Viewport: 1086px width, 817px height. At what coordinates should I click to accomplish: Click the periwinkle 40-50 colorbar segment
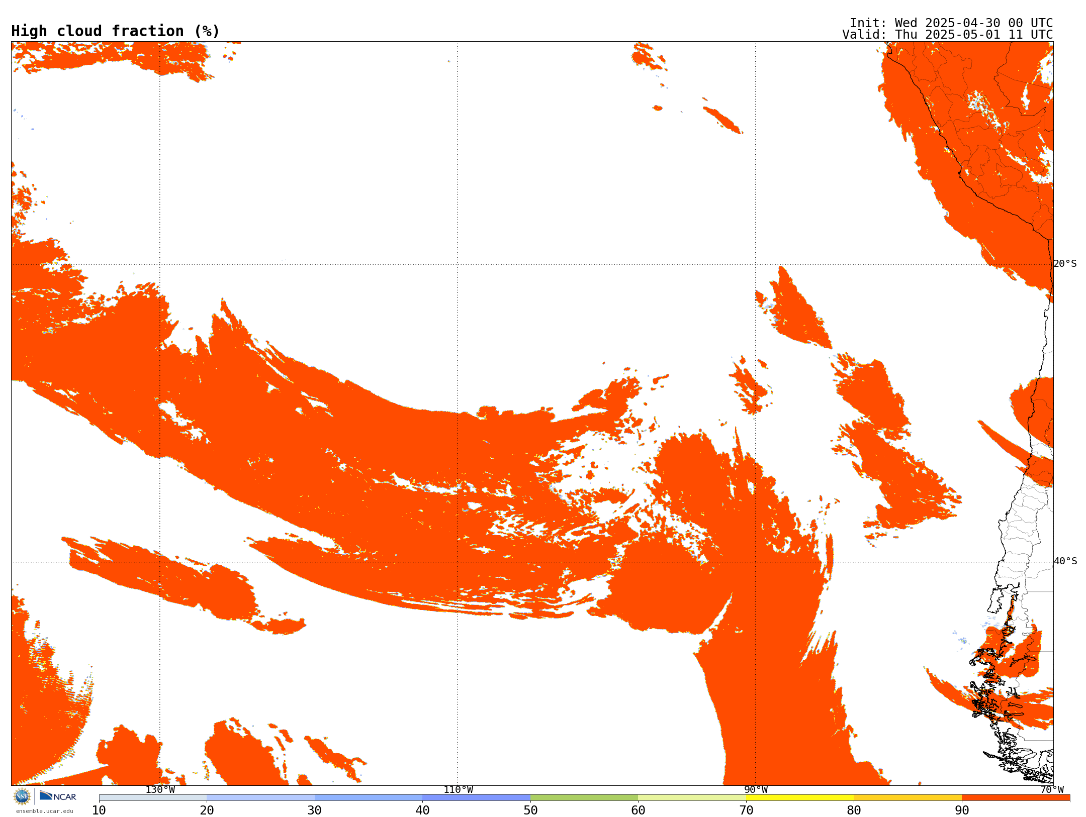tap(476, 798)
